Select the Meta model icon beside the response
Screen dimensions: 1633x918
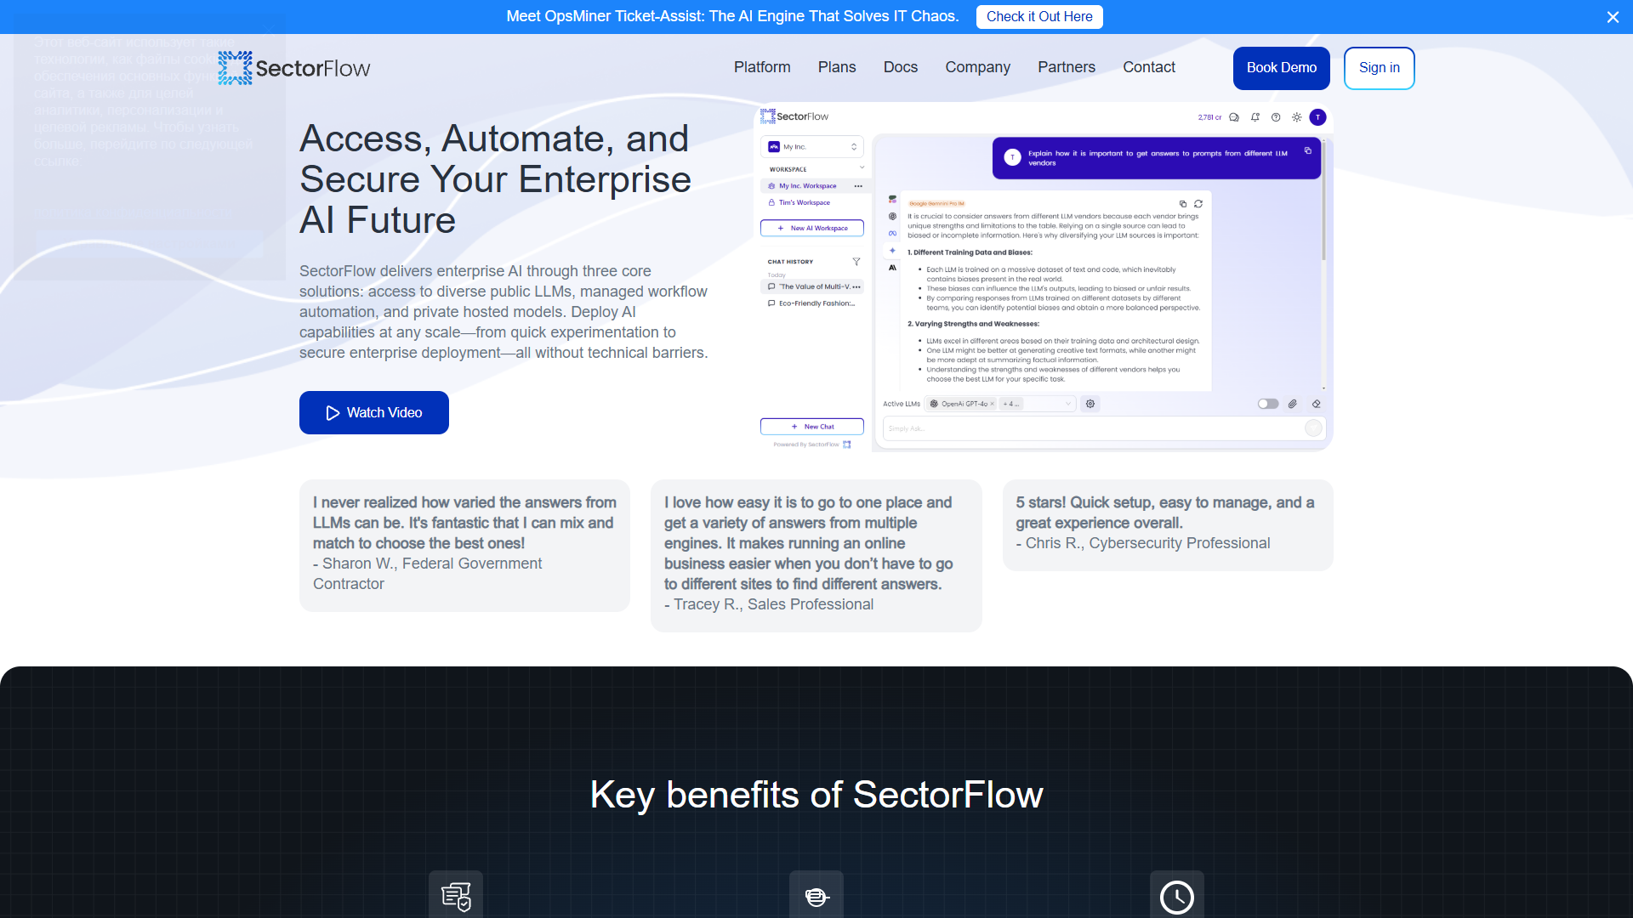892,233
